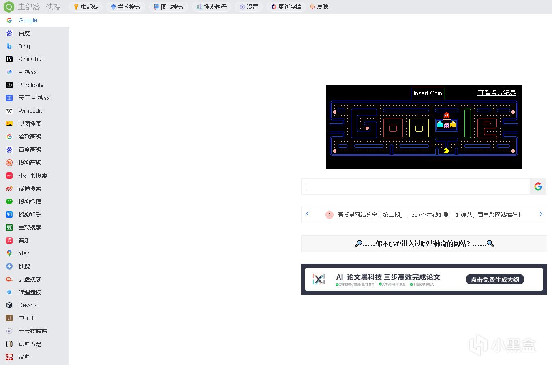Select the Sogou icon beside 搜狗高级
Viewport: 552px width, 365px height.
pyautogui.click(x=9, y=163)
